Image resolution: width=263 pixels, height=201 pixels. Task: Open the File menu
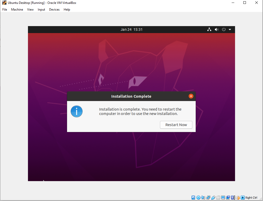[5, 10]
